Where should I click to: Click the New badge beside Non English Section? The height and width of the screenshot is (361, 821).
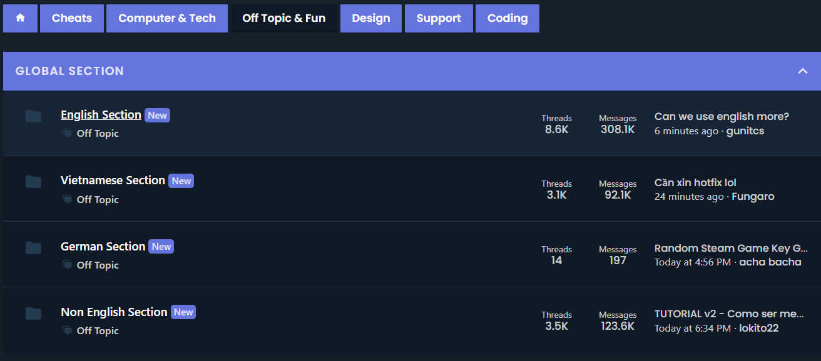pos(183,312)
